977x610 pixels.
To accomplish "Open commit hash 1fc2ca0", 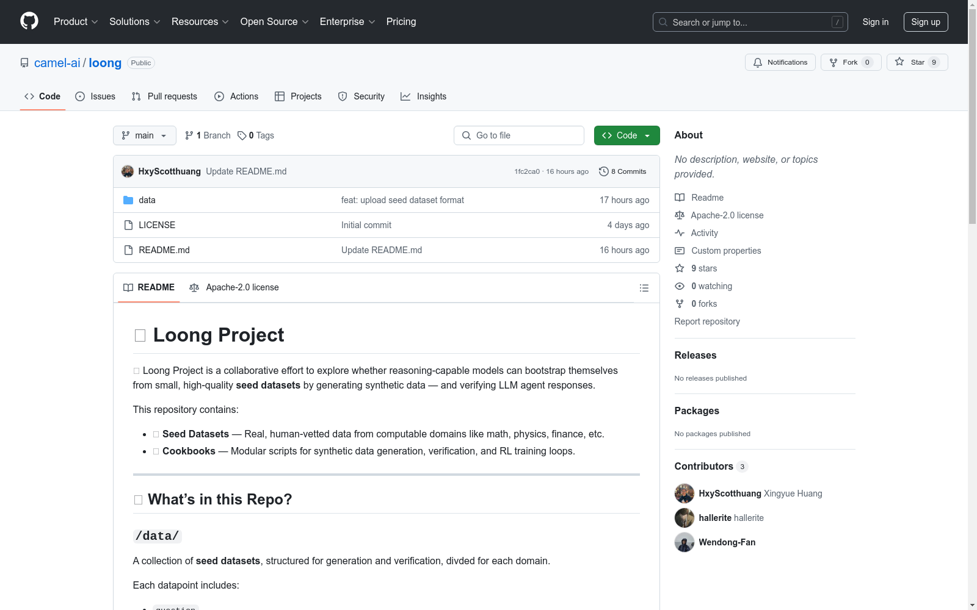I will pos(527,171).
